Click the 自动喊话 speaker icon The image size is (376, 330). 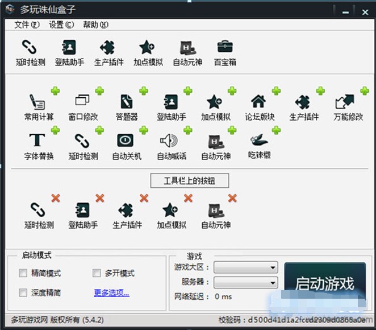169,141
